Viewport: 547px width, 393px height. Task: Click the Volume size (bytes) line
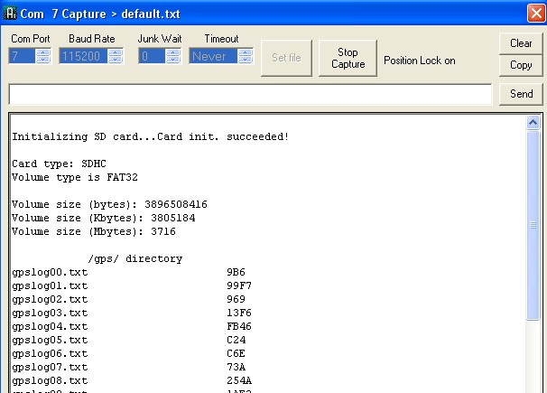click(109, 204)
